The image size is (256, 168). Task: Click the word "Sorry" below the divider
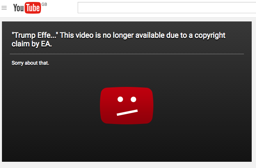(x=18, y=63)
